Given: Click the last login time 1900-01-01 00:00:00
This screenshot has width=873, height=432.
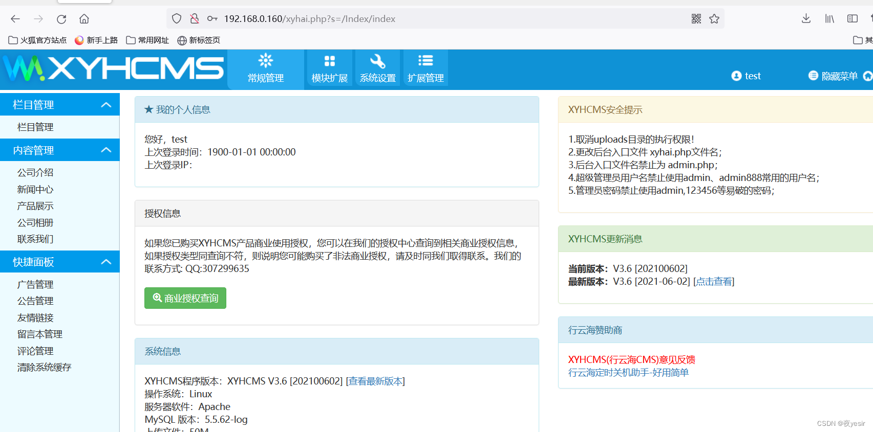Looking at the screenshot, I should (251, 152).
